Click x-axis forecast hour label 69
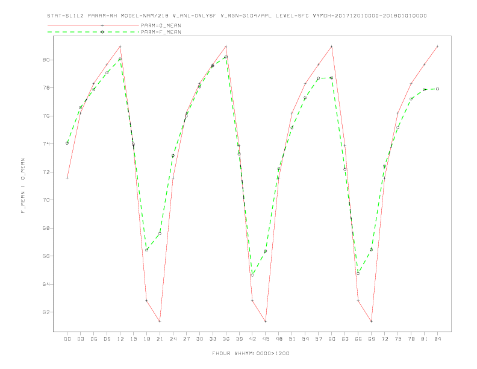477x369 pixels. pyautogui.click(x=372, y=339)
